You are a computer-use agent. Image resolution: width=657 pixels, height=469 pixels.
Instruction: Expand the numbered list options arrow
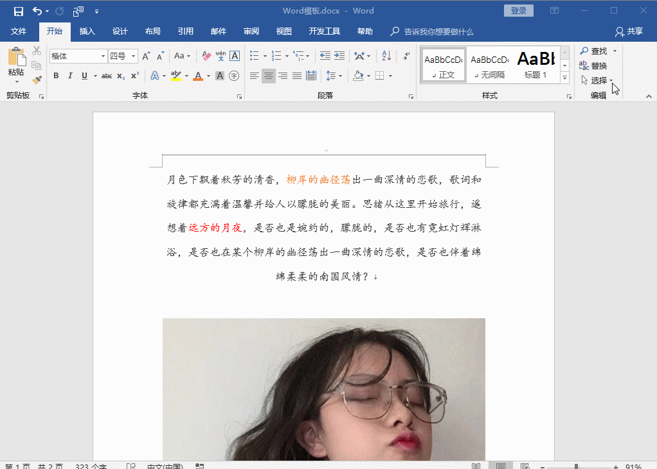click(287, 56)
